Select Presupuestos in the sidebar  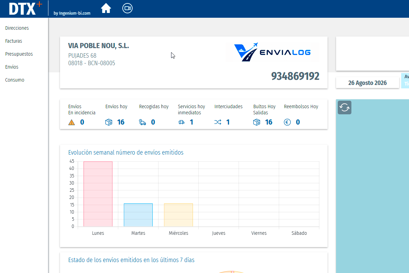(19, 54)
